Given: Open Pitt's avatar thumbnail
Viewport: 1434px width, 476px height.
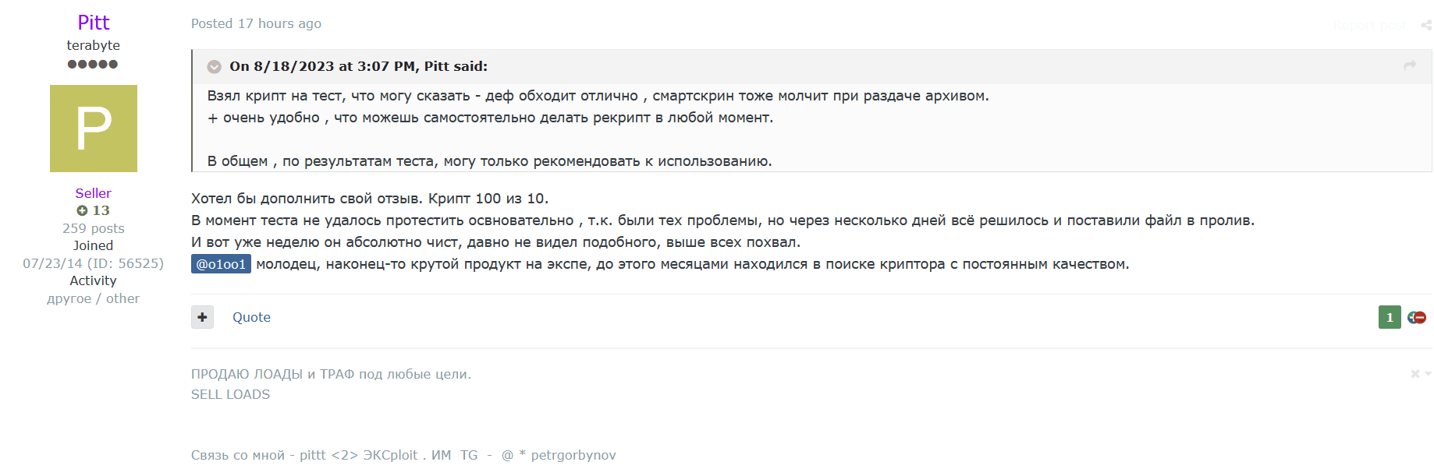Looking at the screenshot, I should tap(94, 129).
